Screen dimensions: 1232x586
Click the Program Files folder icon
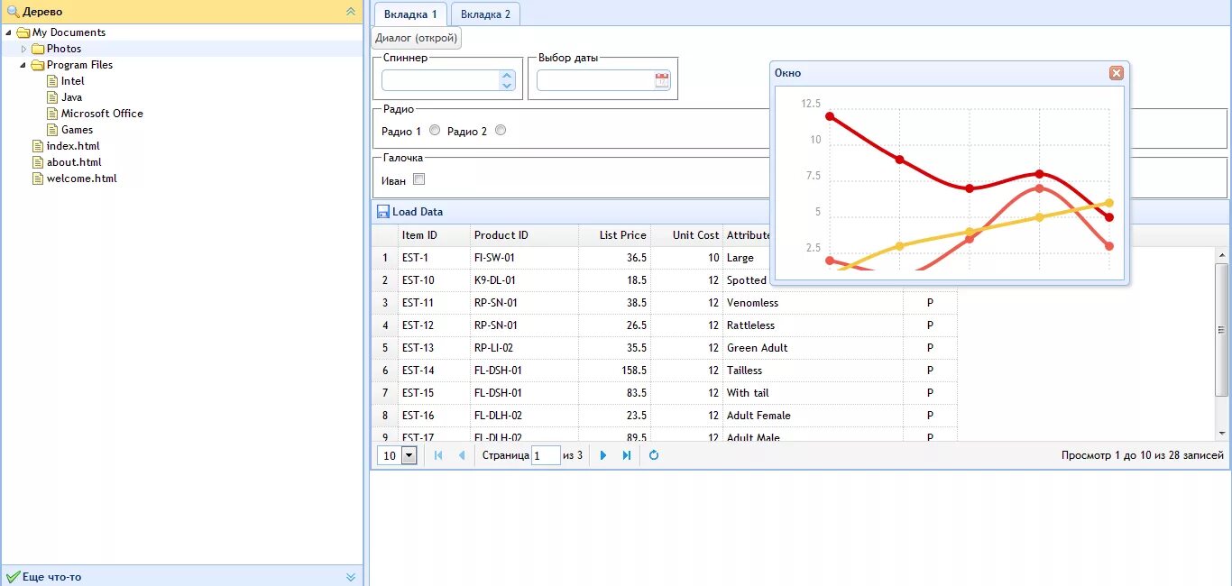(x=38, y=65)
